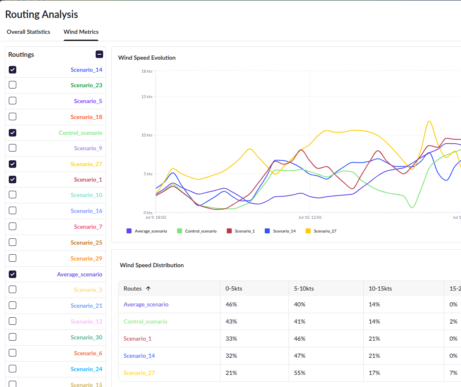Toggle off the Scenario_27 checkbox
This screenshot has width=461, height=387.
point(13,164)
